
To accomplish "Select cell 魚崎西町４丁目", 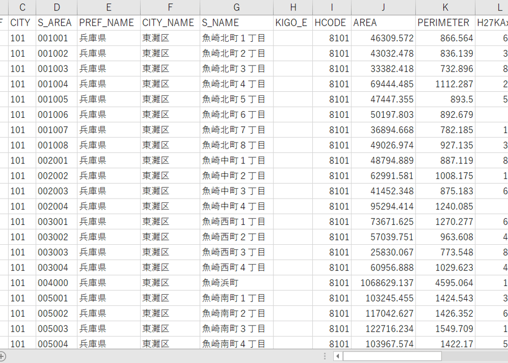I will click(x=236, y=267).
